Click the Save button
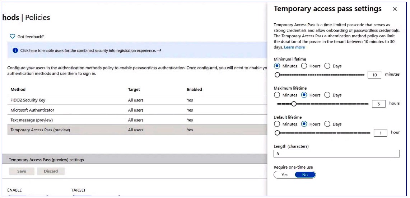 point(22,171)
